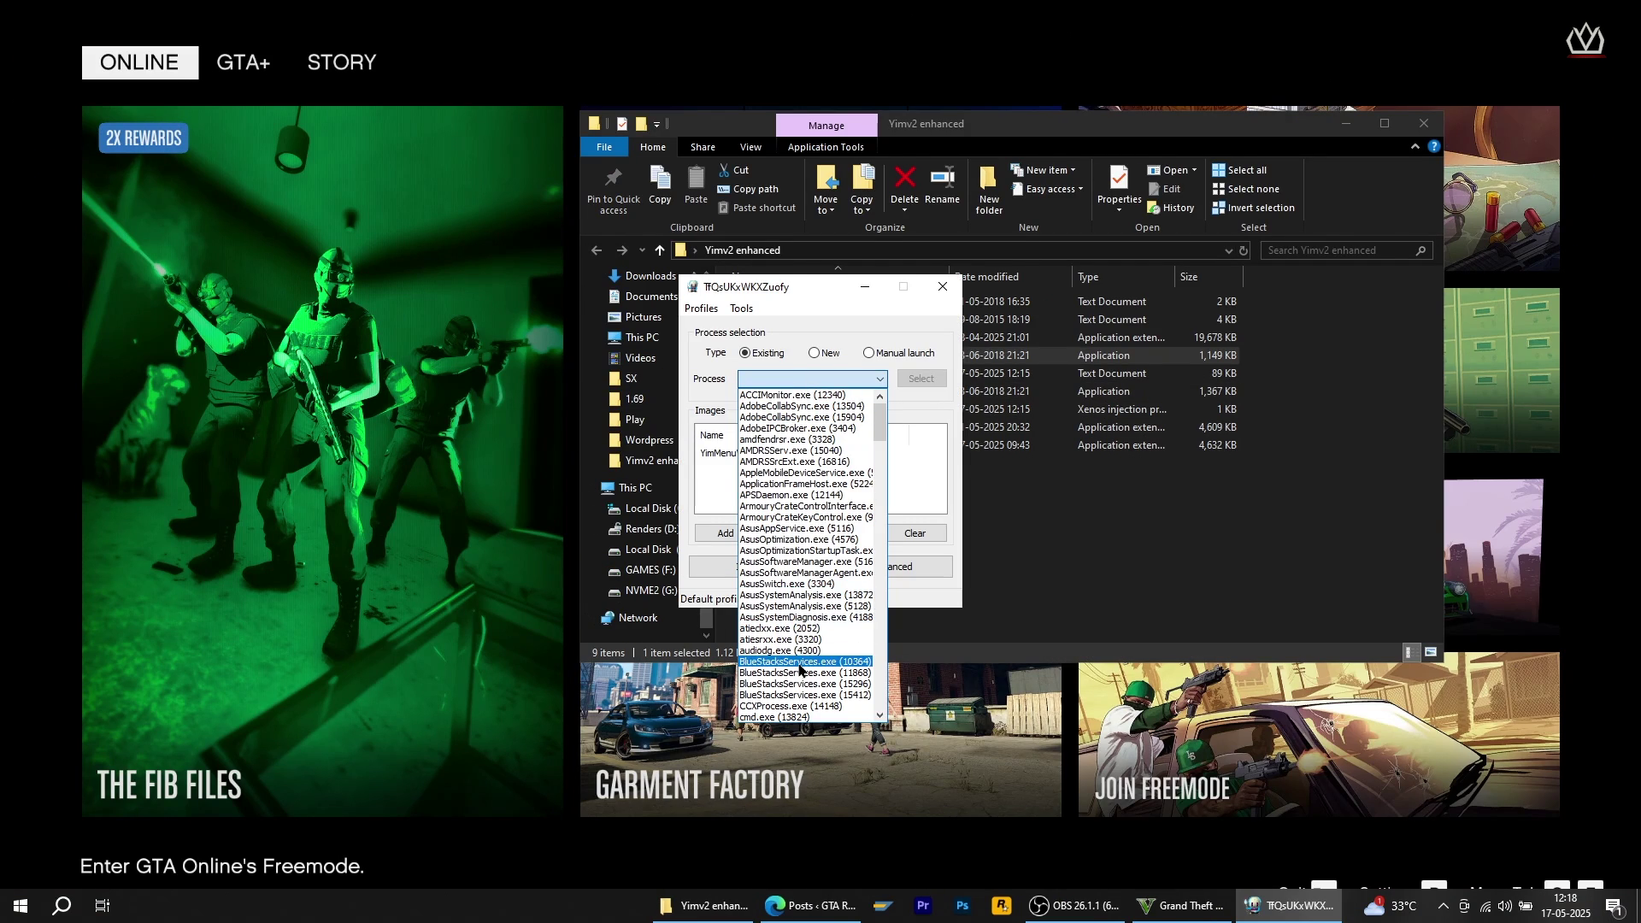
Task: Select cmd.exe (13824) in process list
Action: (x=774, y=717)
